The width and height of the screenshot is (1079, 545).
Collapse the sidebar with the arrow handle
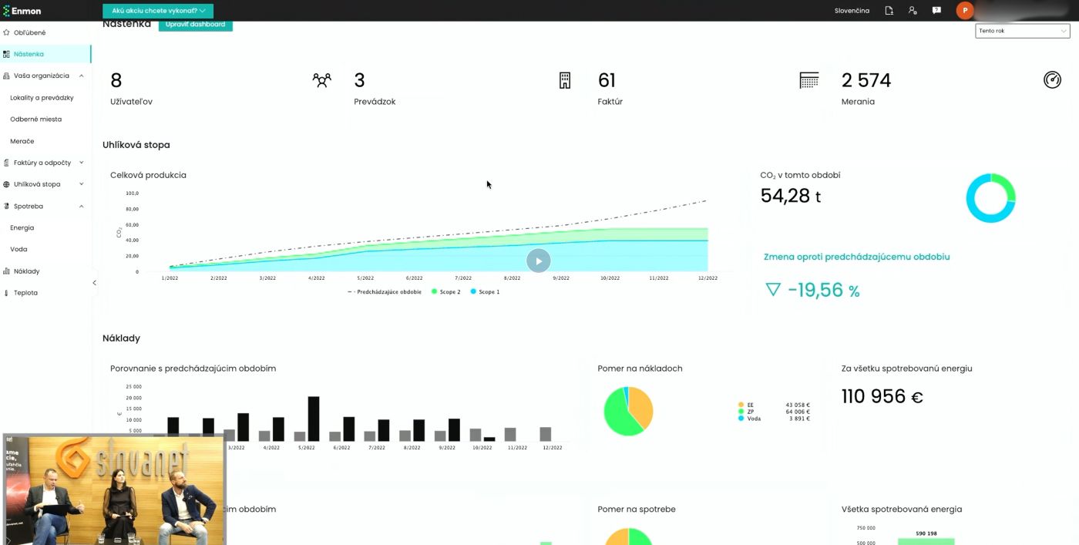coord(95,283)
